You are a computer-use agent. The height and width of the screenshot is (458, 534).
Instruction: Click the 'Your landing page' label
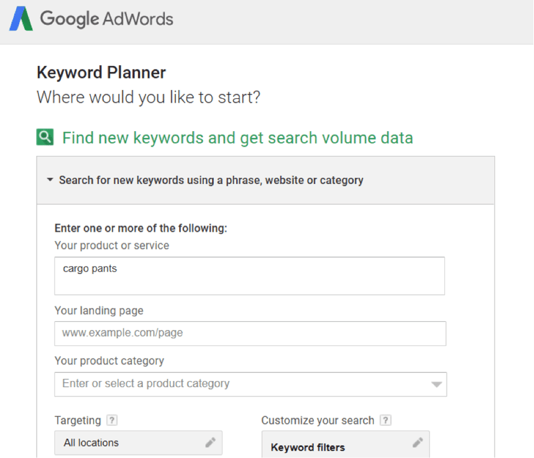(x=99, y=311)
